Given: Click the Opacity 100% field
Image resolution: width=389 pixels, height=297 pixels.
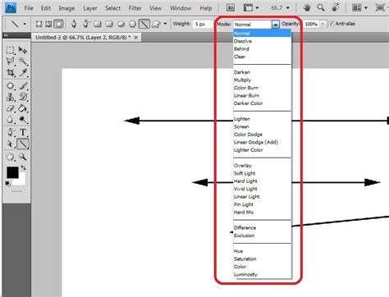Looking at the screenshot, I should click(x=311, y=24).
